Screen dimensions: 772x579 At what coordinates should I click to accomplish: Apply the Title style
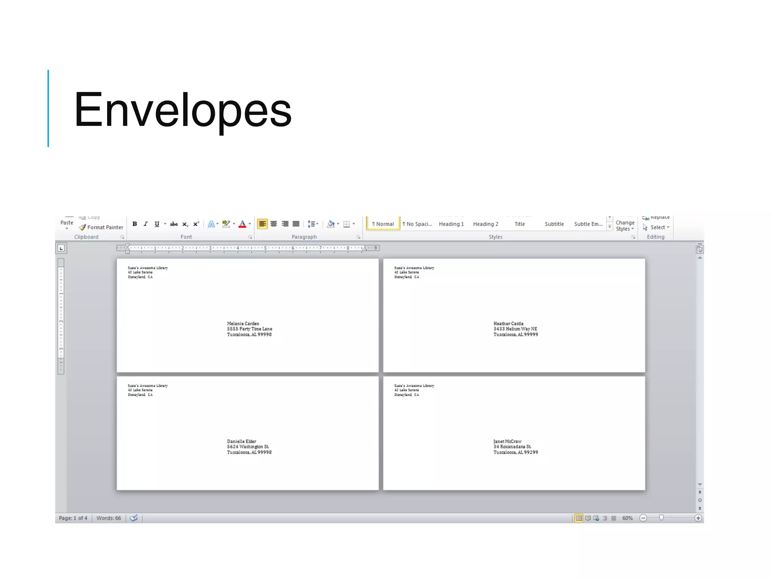point(520,224)
